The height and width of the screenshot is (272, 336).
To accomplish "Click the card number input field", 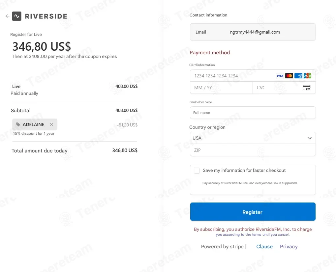I will [x=231, y=76].
